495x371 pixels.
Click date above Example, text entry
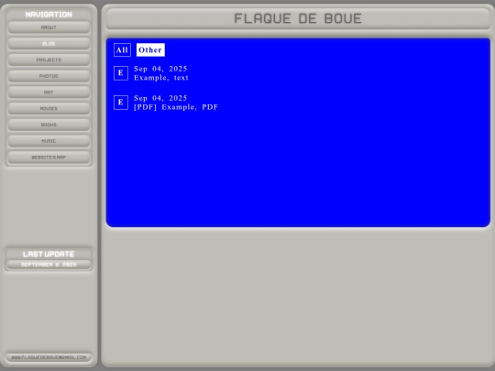point(160,69)
